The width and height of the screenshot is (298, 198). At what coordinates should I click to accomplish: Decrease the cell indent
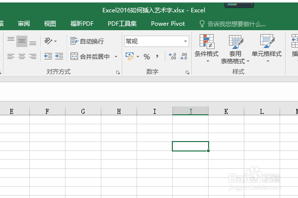[48, 56]
